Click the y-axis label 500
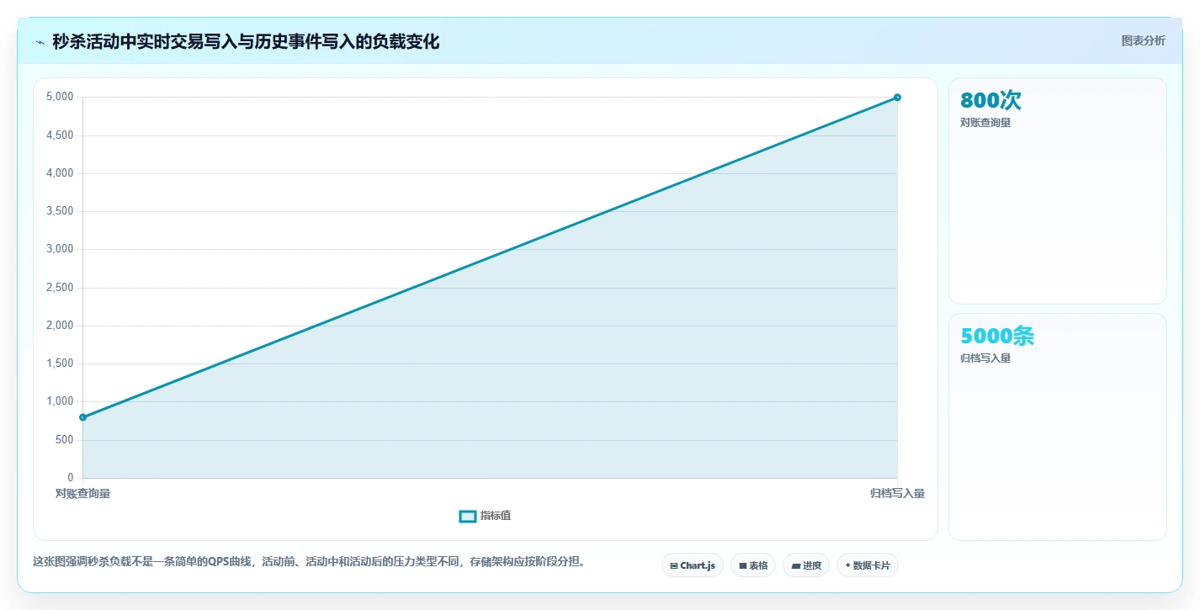This screenshot has height=610, width=1200. click(64, 440)
